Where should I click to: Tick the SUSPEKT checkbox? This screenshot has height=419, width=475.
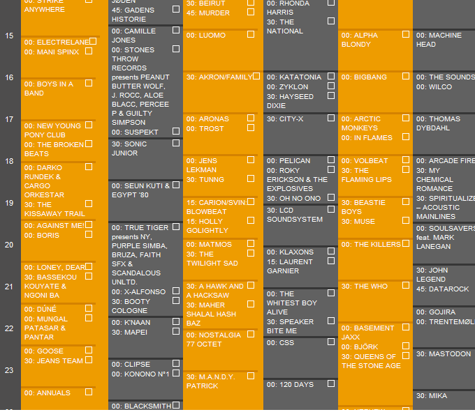tap(176, 131)
